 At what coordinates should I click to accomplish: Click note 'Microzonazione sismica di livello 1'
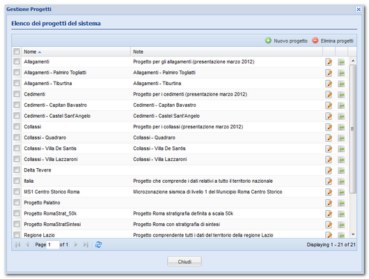207,192
